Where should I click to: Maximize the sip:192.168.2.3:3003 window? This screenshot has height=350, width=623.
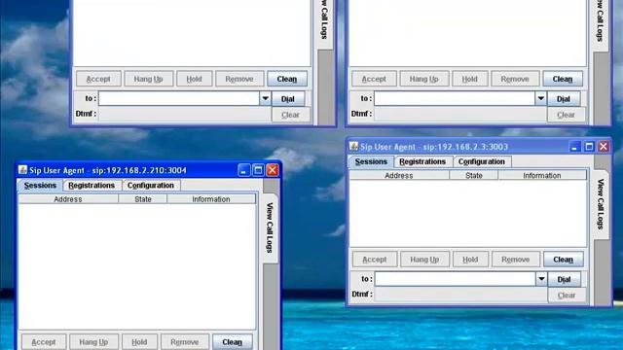coord(589,147)
